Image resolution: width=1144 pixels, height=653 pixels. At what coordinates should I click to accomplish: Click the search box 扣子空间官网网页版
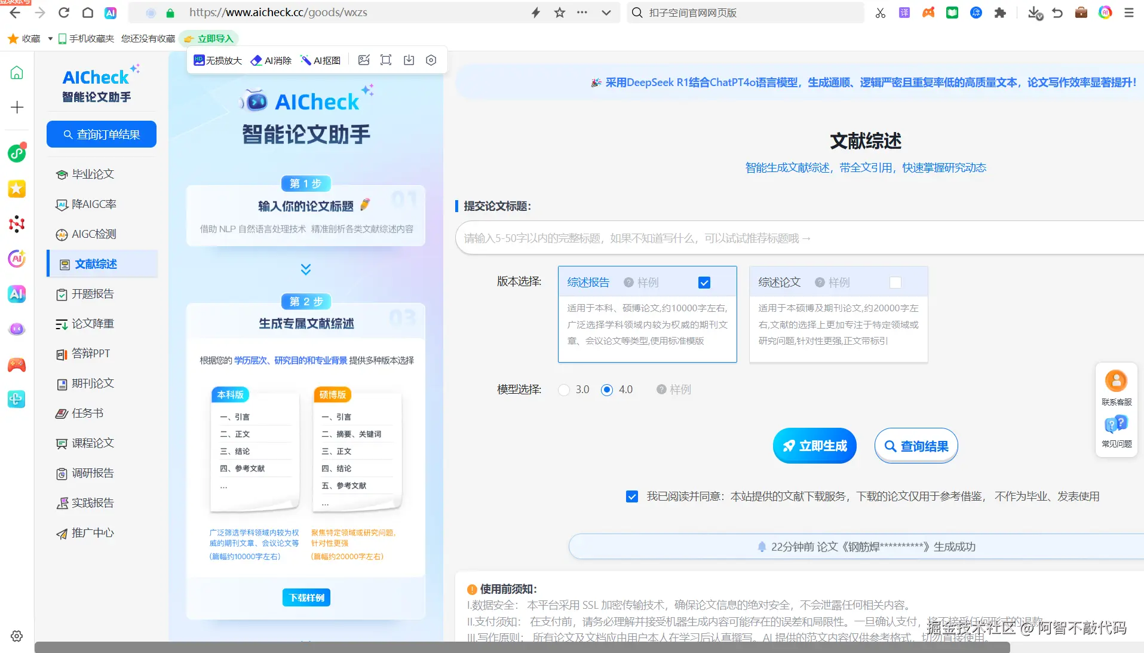click(746, 13)
